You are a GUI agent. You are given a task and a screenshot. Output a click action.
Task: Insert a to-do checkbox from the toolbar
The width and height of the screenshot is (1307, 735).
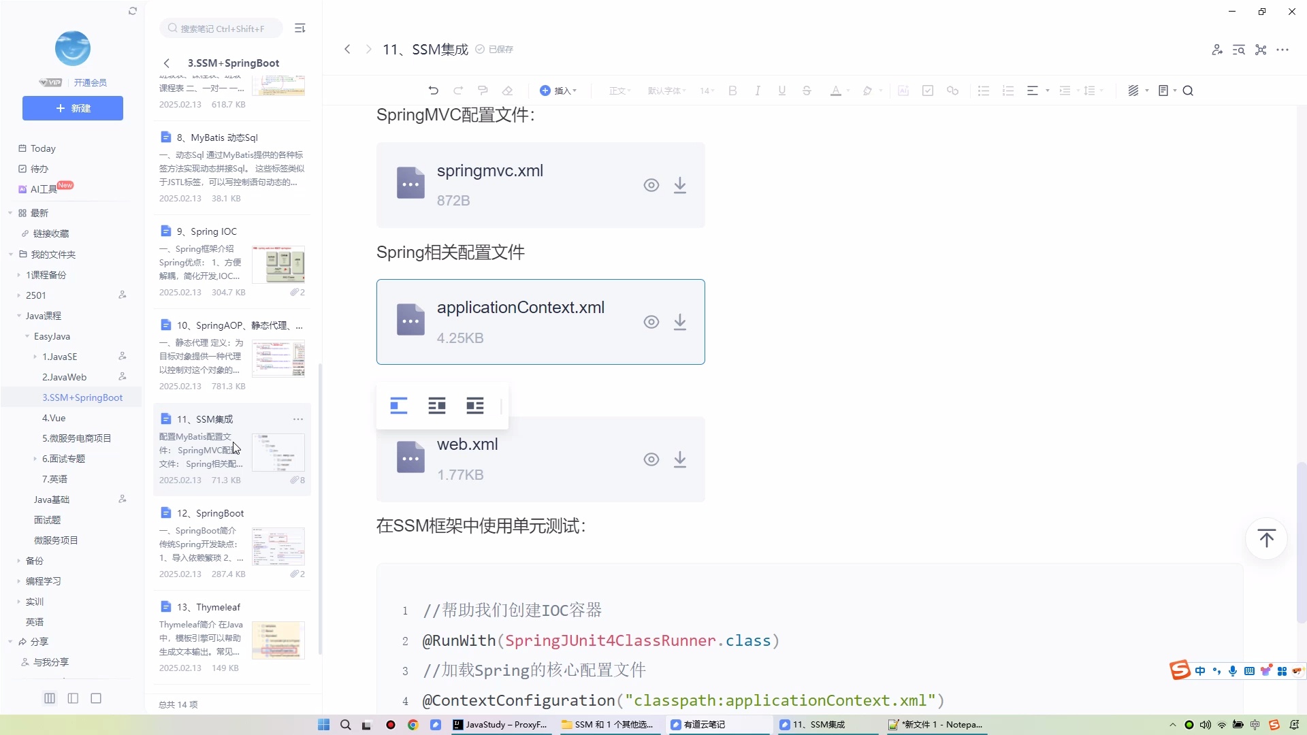click(928, 90)
